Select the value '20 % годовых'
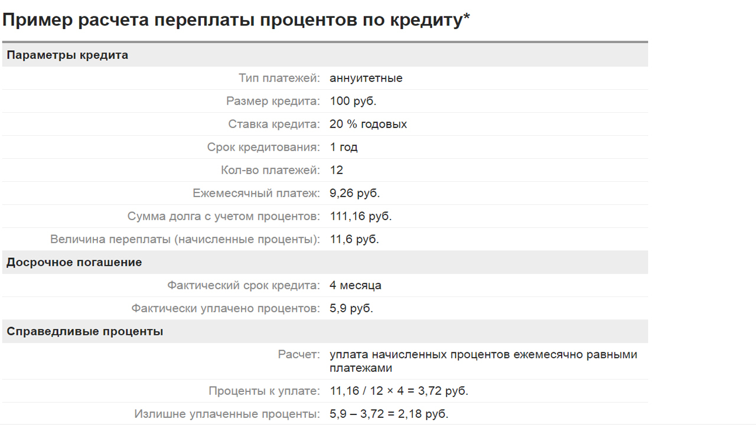The width and height of the screenshot is (756, 425). (x=369, y=124)
